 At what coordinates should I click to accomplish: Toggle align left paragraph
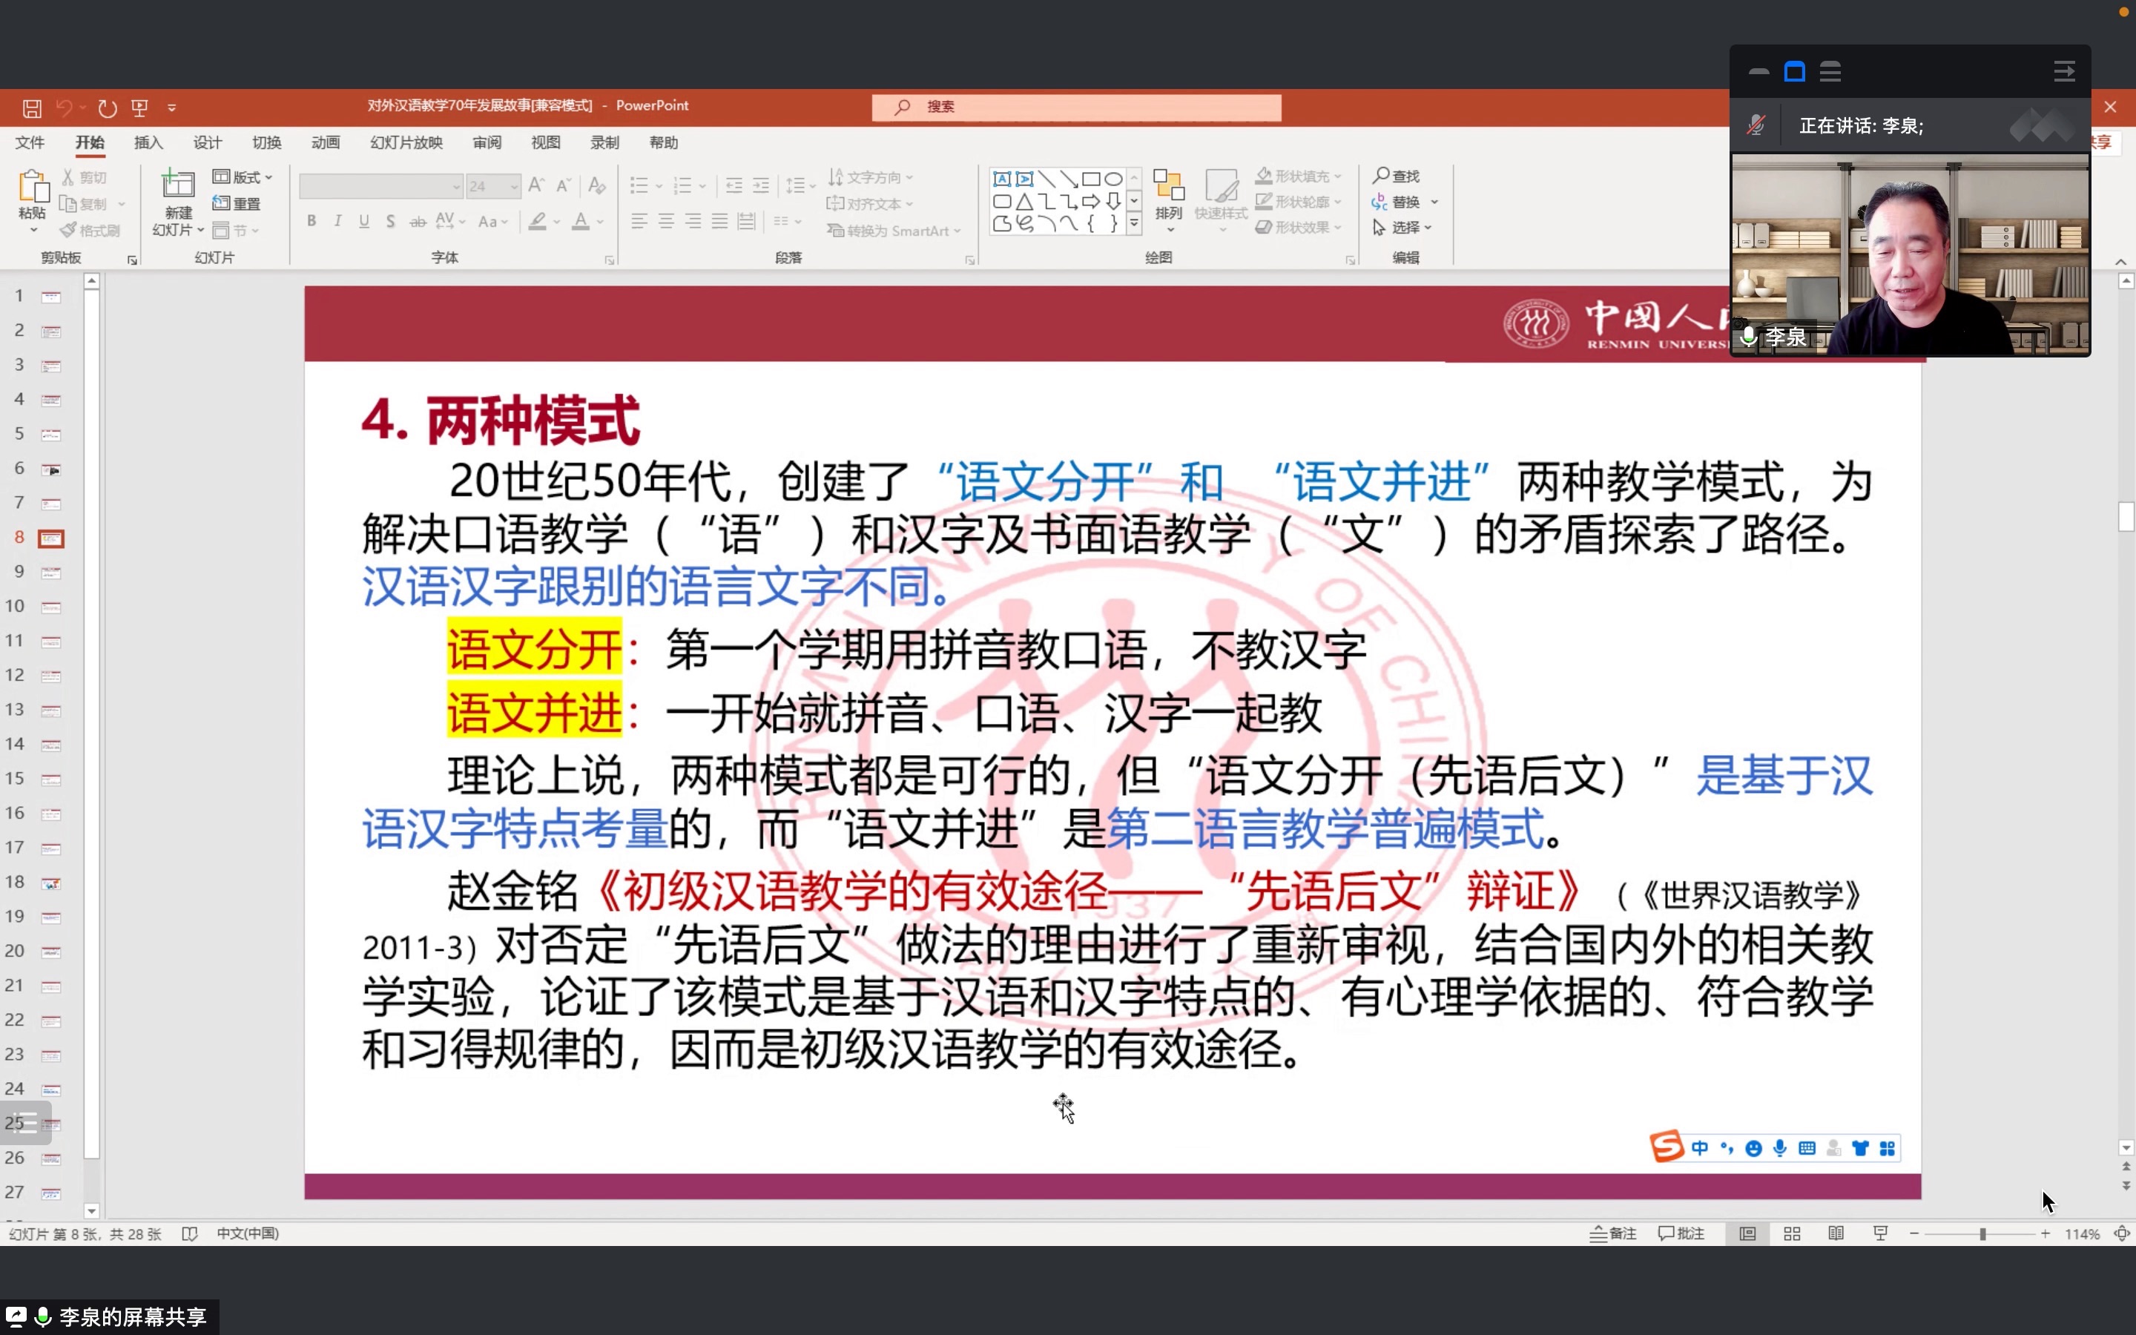point(639,221)
